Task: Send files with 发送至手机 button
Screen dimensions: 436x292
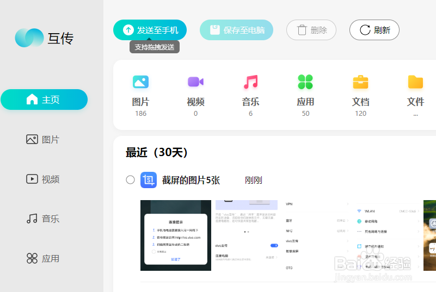Action: point(150,30)
